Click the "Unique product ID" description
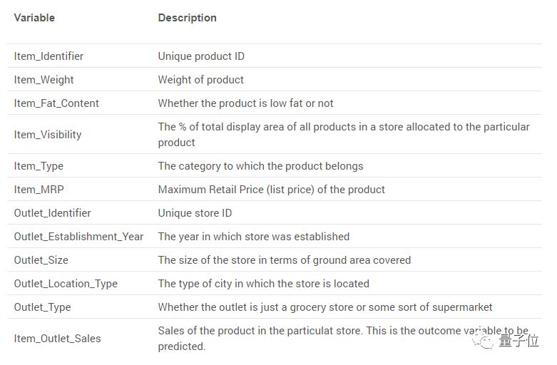The height and width of the screenshot is (365, 557). pos(201,56)
